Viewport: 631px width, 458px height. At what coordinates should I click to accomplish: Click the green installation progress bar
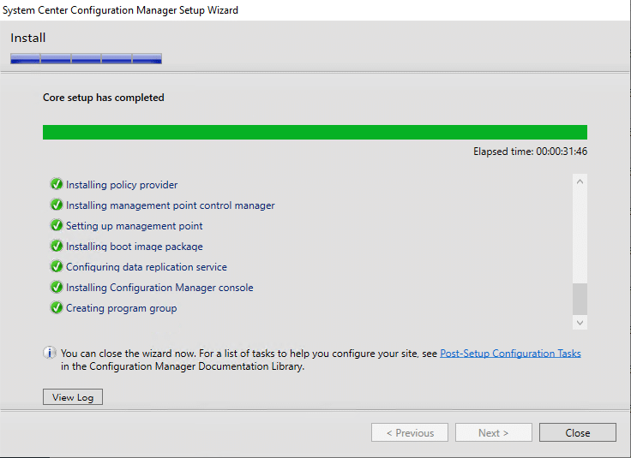pos(315,132)
